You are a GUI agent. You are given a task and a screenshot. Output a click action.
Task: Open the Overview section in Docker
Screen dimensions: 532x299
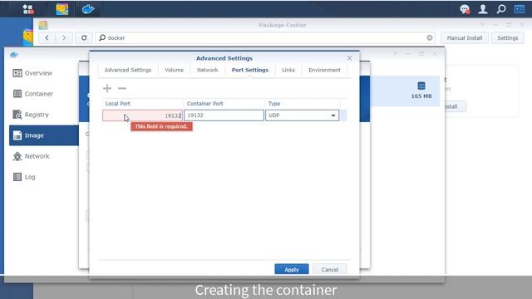point(44,73)
